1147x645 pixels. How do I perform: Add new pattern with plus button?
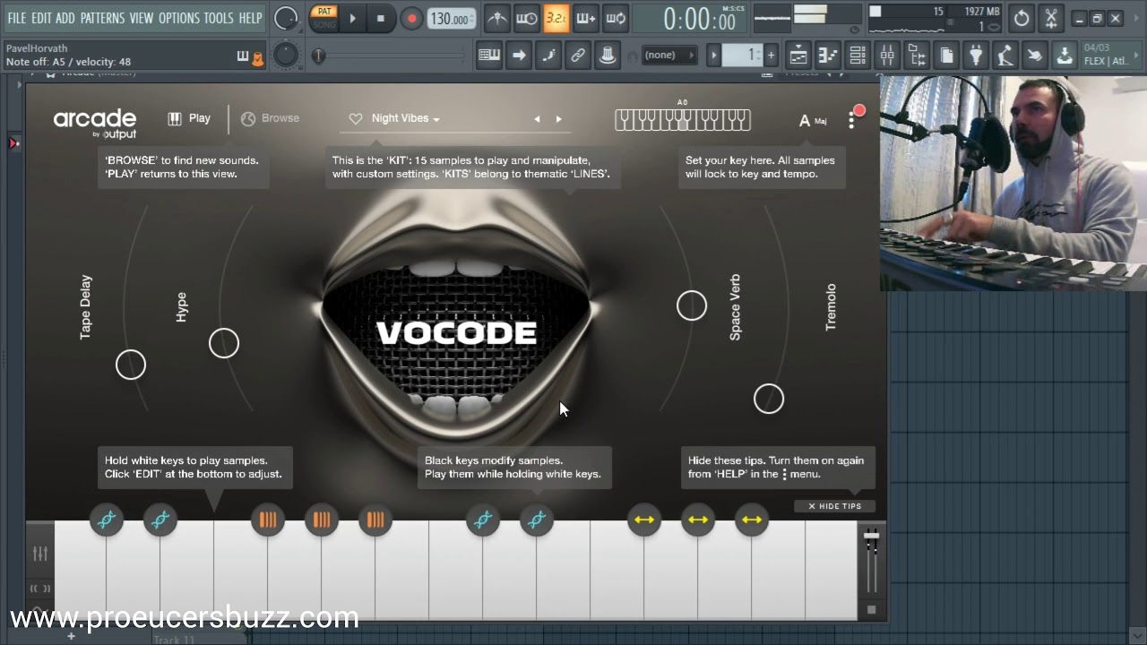click(x=771, y=56)
